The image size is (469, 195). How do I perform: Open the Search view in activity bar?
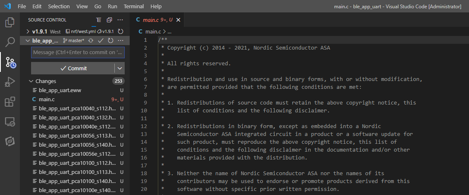point(10,42)
